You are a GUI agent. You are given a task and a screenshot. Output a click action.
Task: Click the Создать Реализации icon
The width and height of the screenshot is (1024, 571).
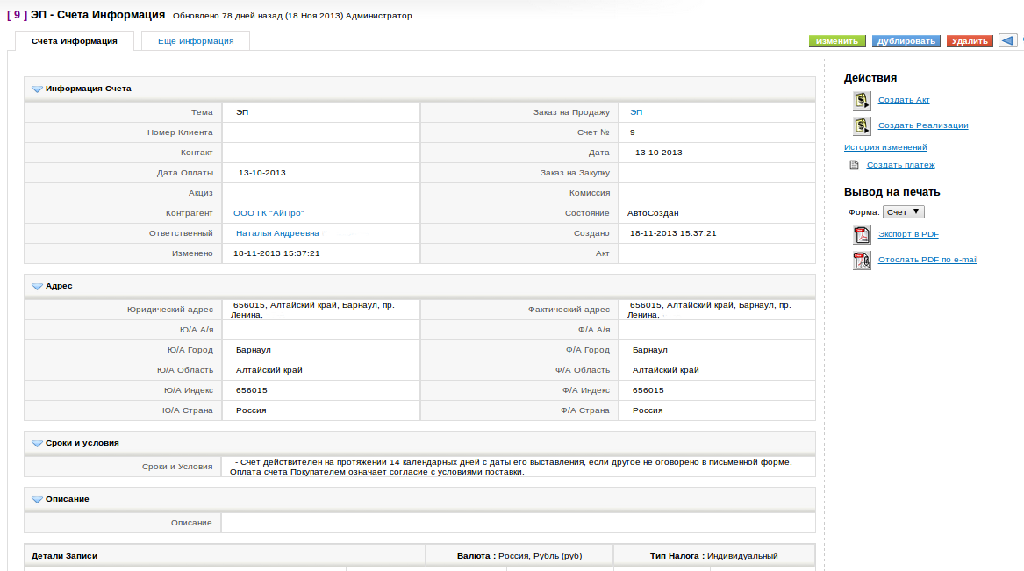pyautogui.click(x=862, y=125)
